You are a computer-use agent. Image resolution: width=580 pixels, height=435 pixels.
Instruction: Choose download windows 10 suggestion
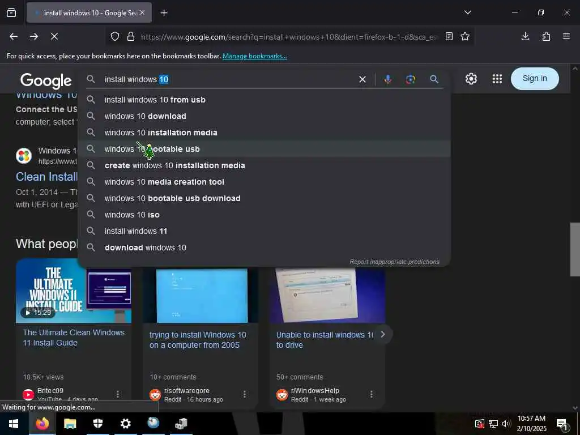(264, 248)
